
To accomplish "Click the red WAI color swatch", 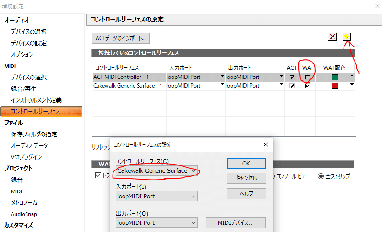I will (x=335, y=86).
